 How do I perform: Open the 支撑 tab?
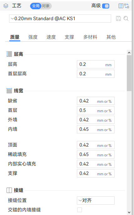pos(69,37)
